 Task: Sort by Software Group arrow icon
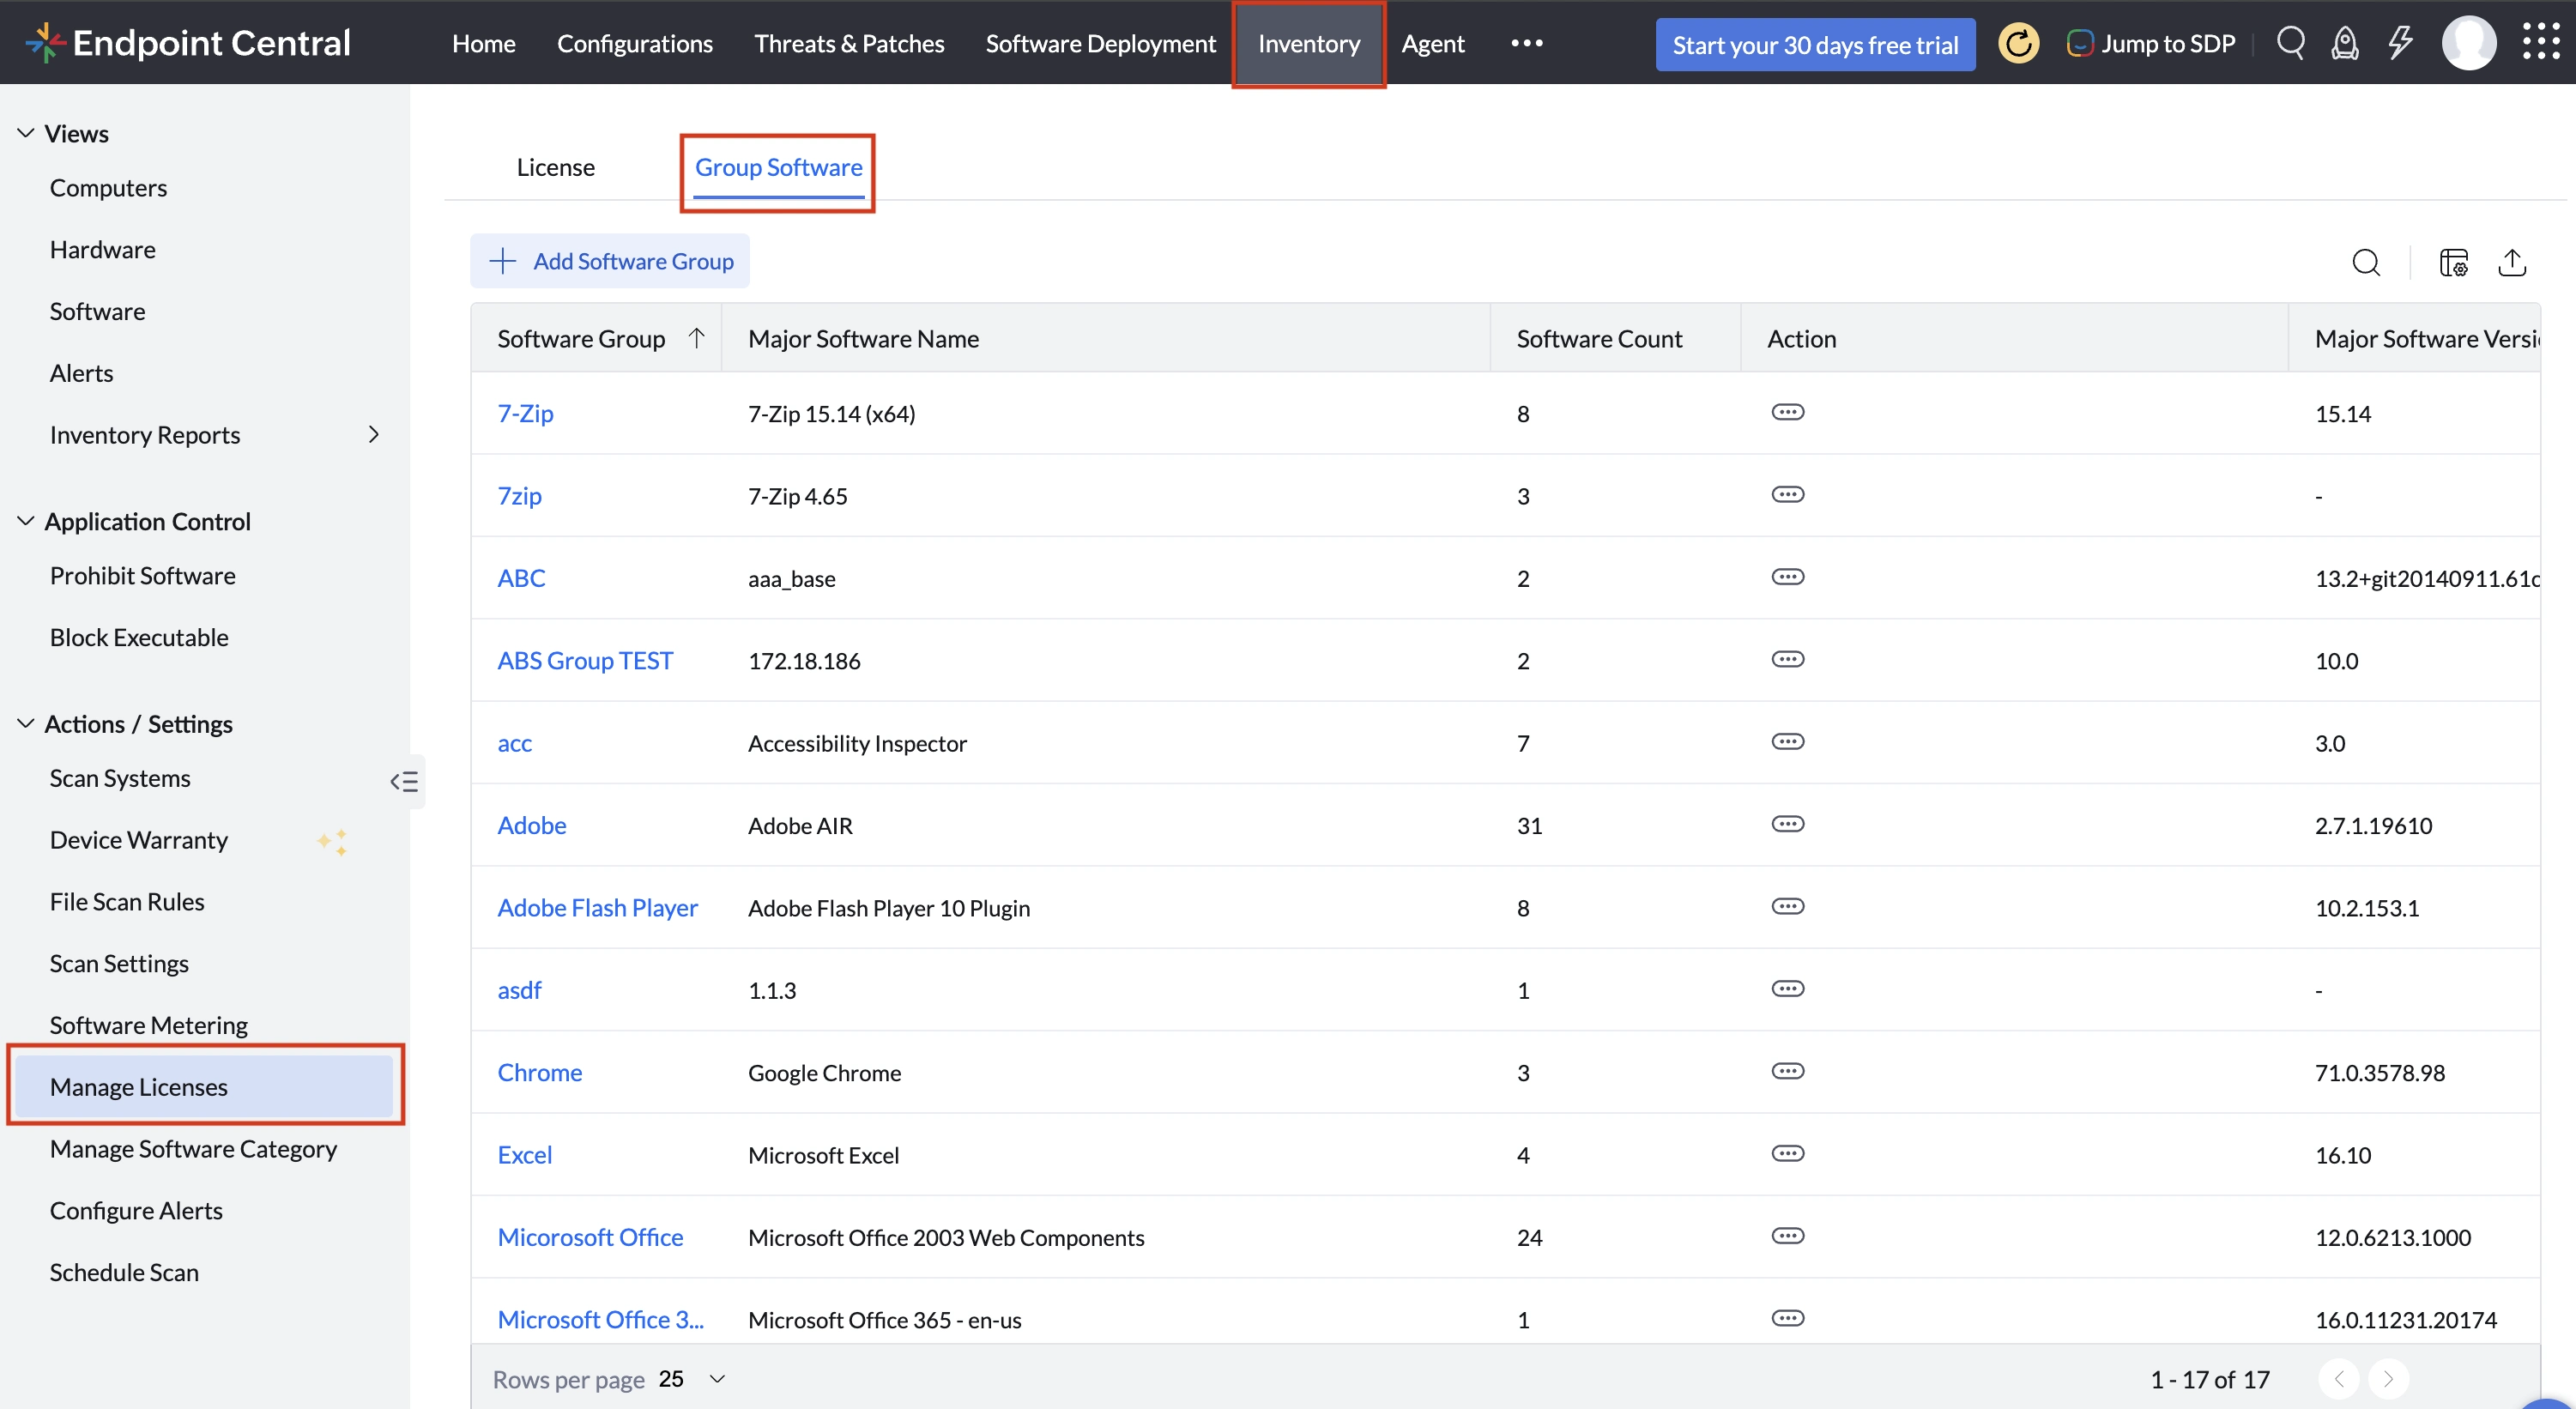click(696, 338)
